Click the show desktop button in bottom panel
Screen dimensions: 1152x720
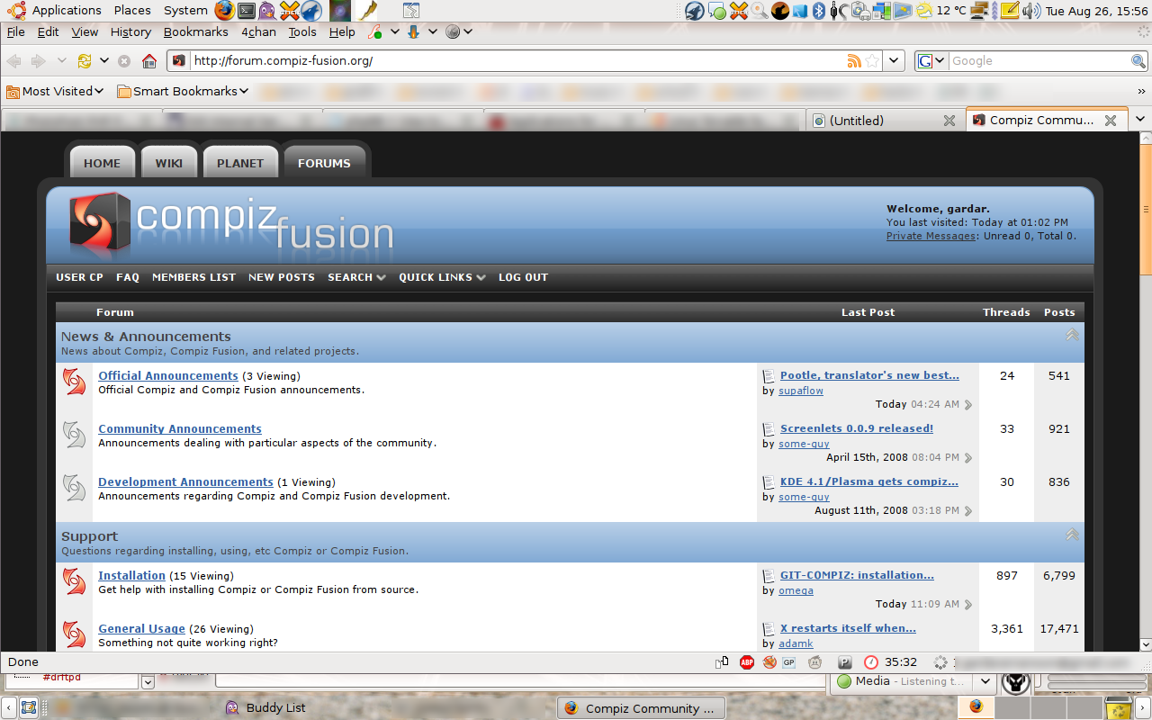(29, 707)
